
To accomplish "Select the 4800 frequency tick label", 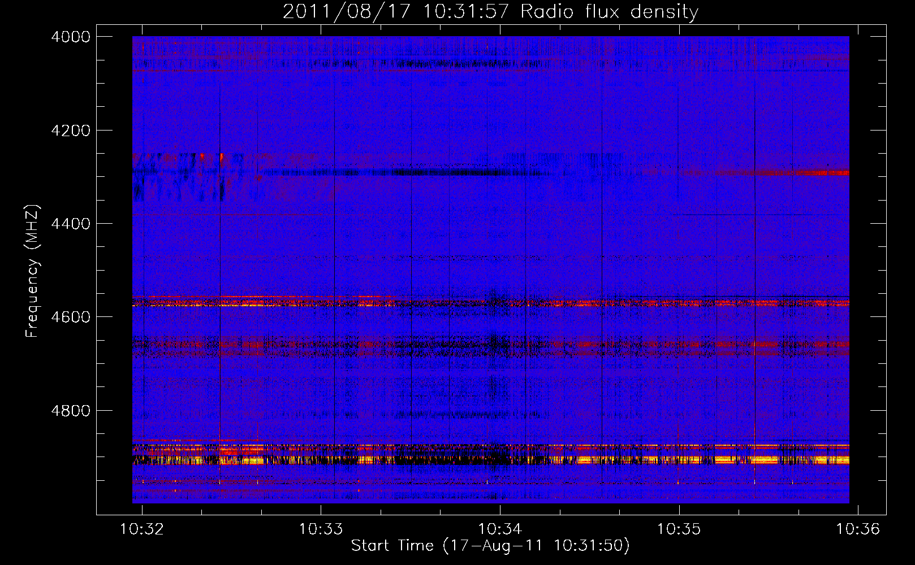I will (70, 410).
